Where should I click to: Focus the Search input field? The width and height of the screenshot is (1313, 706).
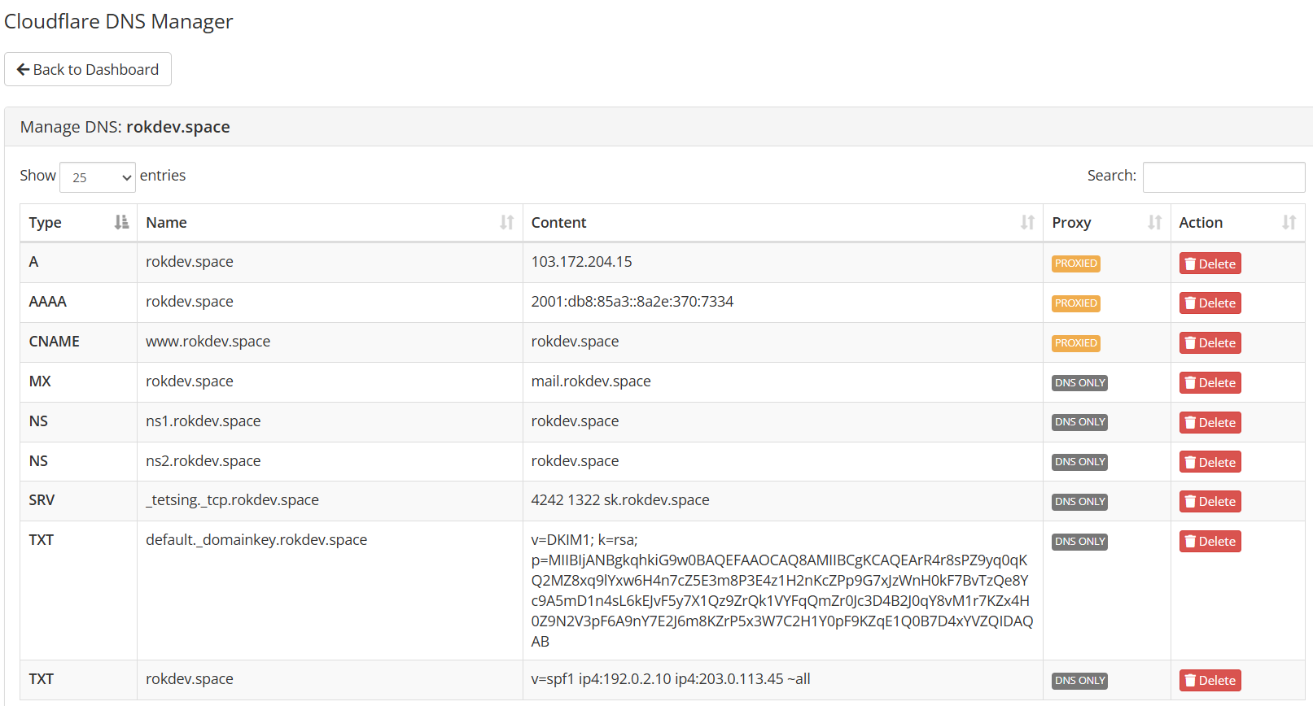(x=1223, y=176)
